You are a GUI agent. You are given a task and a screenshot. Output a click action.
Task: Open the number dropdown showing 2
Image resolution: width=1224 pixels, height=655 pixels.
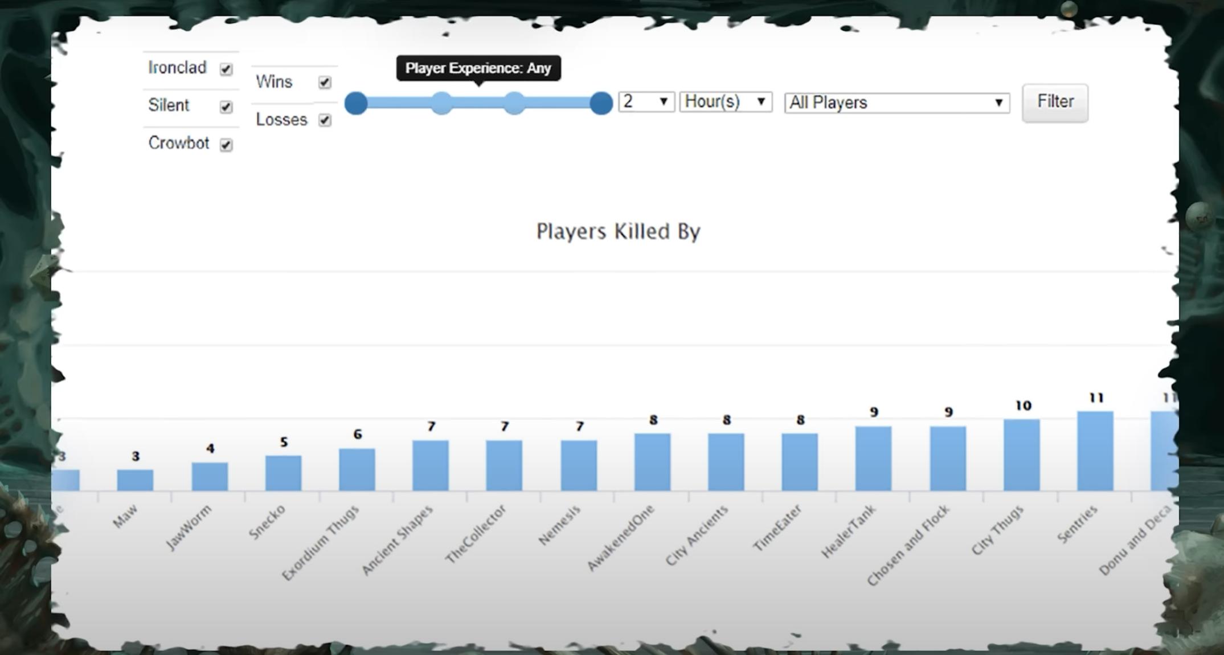[x=646, y=102]
